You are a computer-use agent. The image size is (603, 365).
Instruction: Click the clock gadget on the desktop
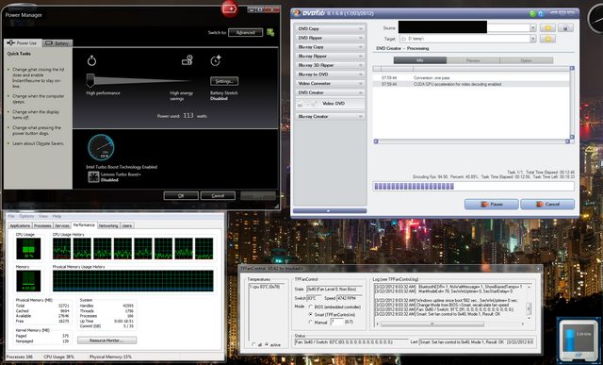click(595, 19)
